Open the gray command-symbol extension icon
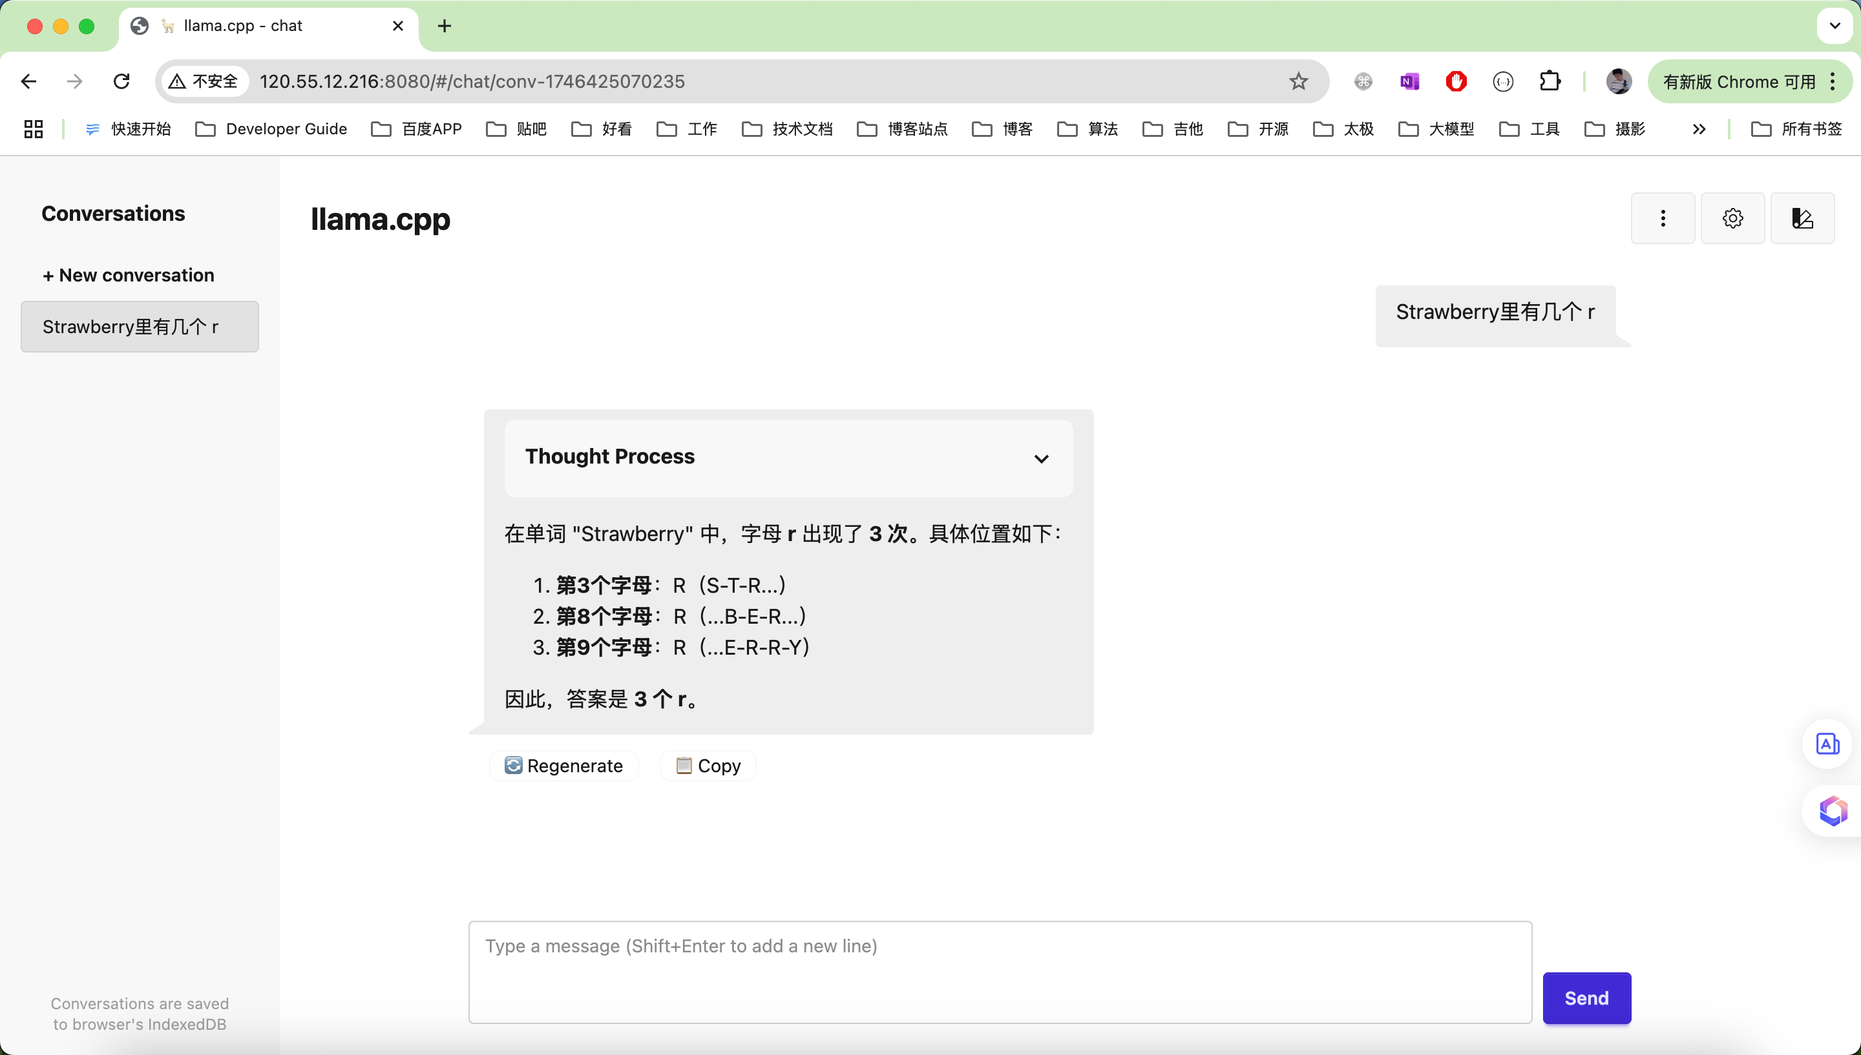Screen dimensions: 1861x1055 tap(1363, 81)
